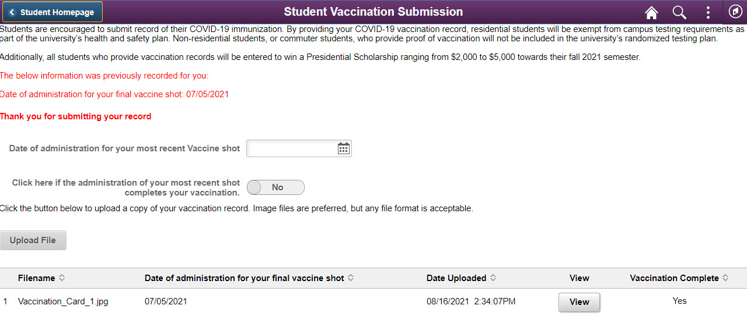Sort by Date Uploaded column arrow

click(493, 278)
